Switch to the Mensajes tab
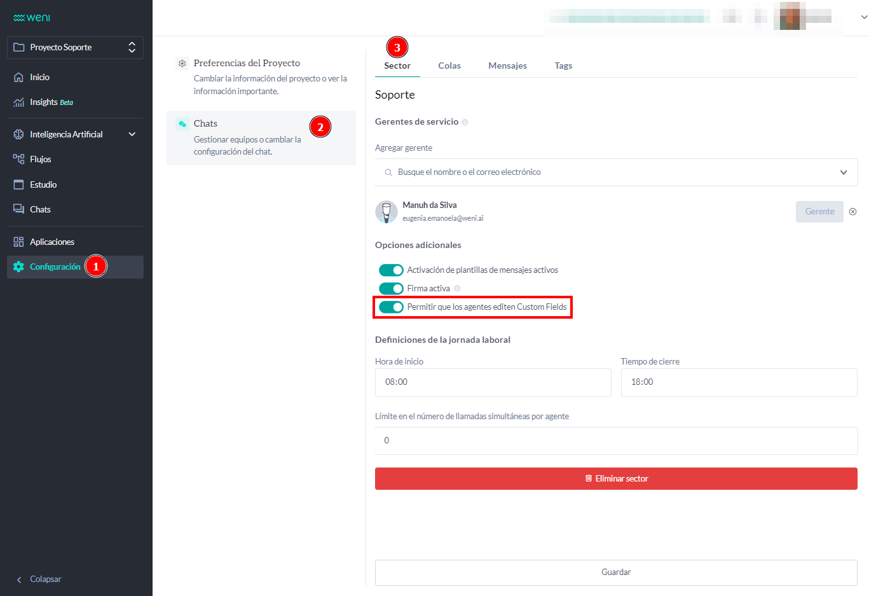This screenshot has height=596, width=869. [507, 66]
